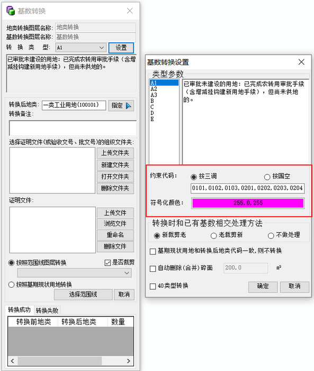Click the right scroll arrow in results table
The height and width of the screenshot is (371, 314).
128,361
